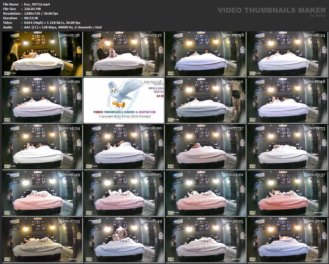Click the 00:14:24 thumbnail
The width and height of the screenshot is (329, 264).
point(42,147)
